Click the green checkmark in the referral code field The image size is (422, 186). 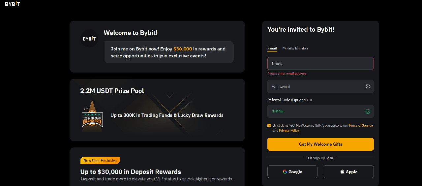368,111
